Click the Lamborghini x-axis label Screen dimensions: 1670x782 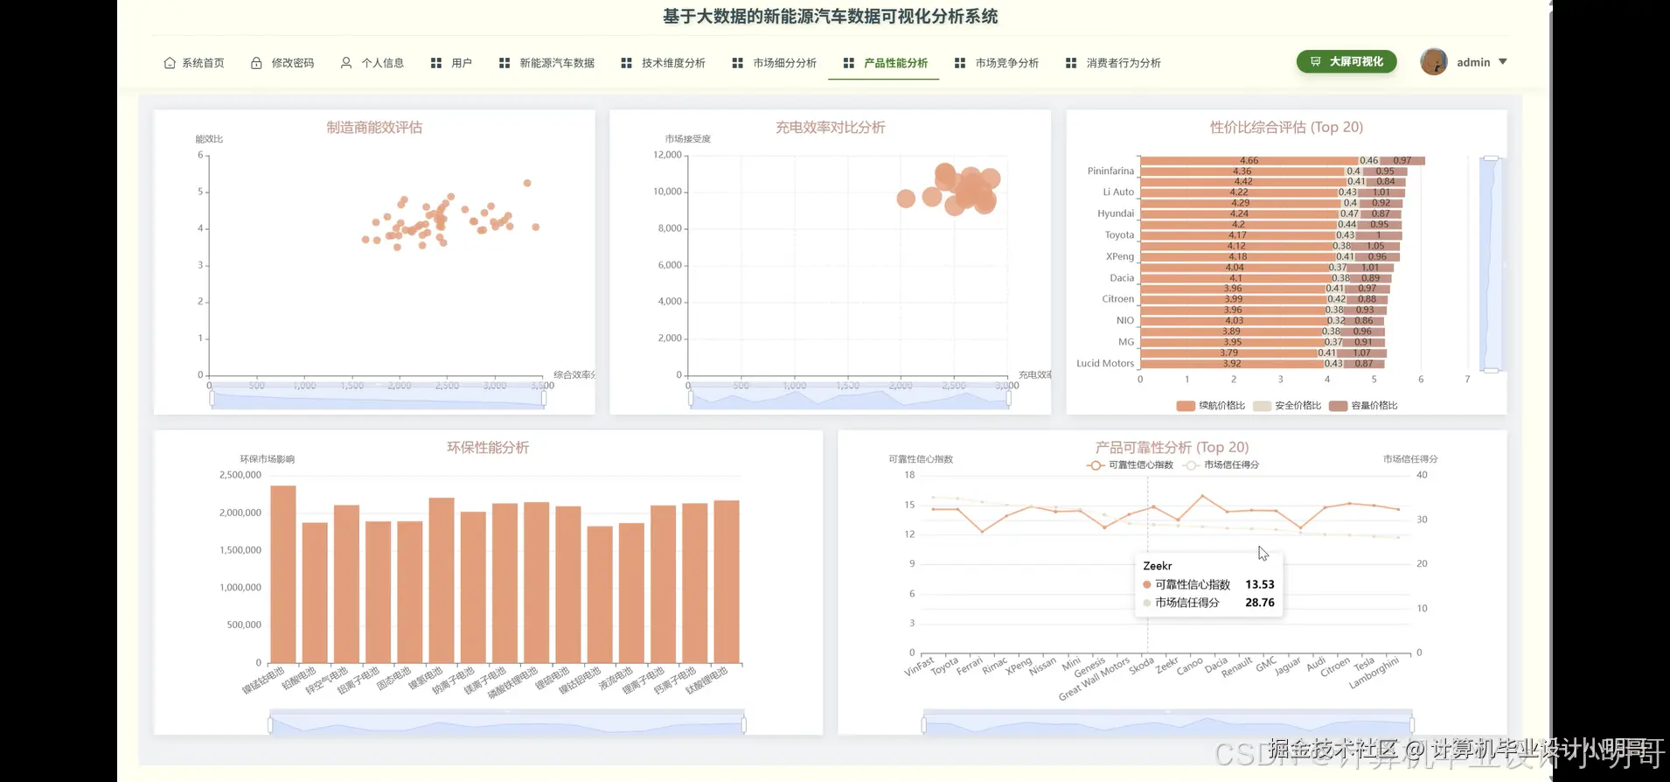(x=1374, y=673)
